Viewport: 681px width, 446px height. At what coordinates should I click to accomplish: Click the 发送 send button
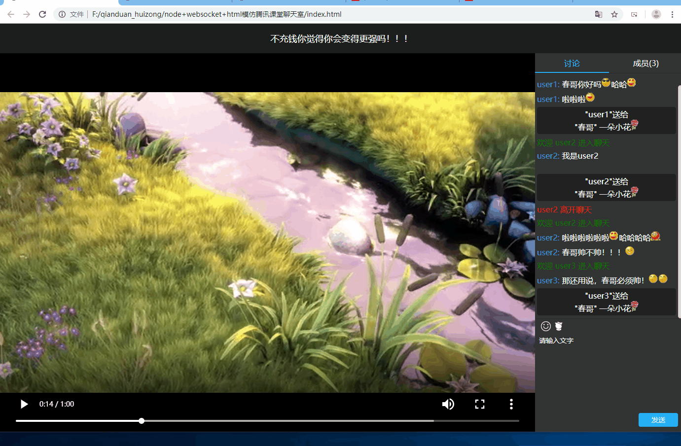click(658, 420)
